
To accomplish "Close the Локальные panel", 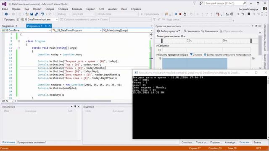I will 79,107.
